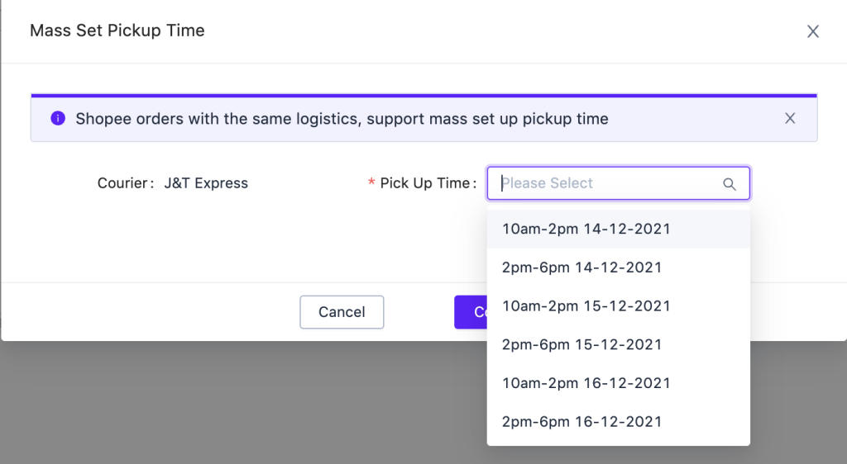Image resolution: width=847 pixels, height=464 pixels.
Task: Click the Pick Up Time field label
Action: [428, 183]
